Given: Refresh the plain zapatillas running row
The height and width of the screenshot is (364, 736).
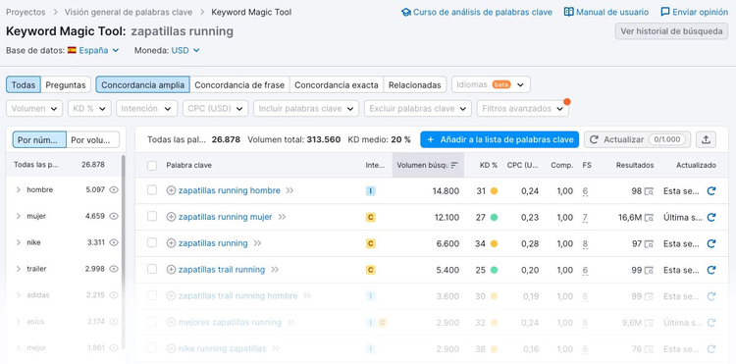Looking at the screenshot, I should click(711, 243).
